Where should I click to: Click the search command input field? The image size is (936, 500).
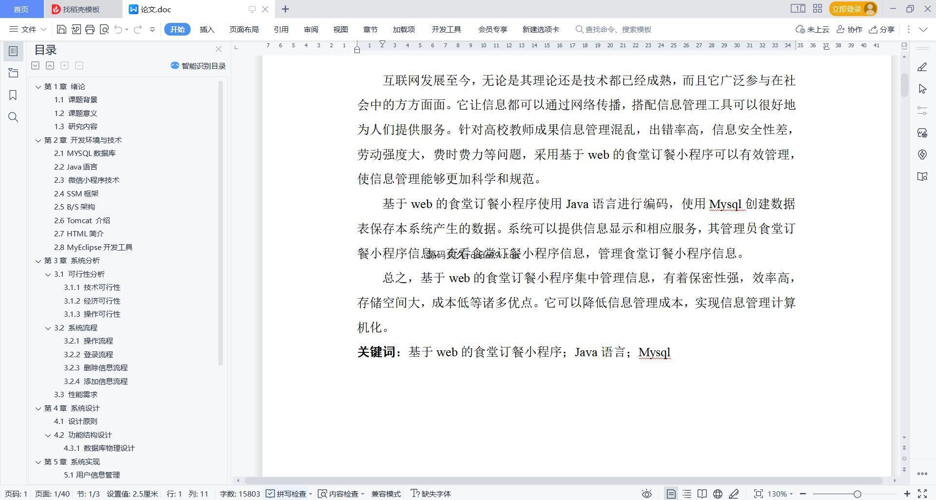tap(618, 29)
